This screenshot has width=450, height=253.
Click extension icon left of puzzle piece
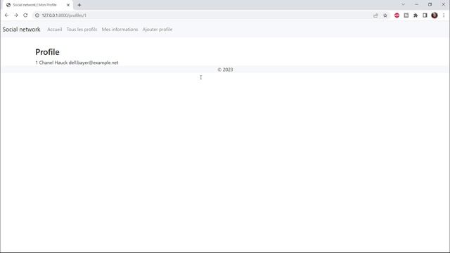point(406,15)
